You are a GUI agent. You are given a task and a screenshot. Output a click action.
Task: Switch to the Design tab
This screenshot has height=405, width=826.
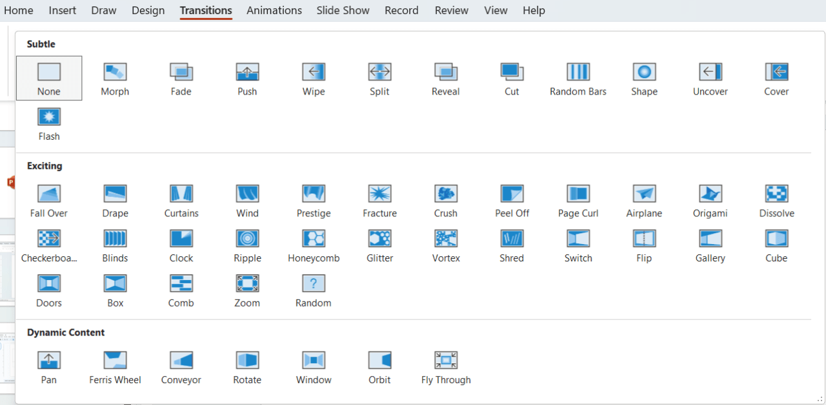[x=148, y=10]
